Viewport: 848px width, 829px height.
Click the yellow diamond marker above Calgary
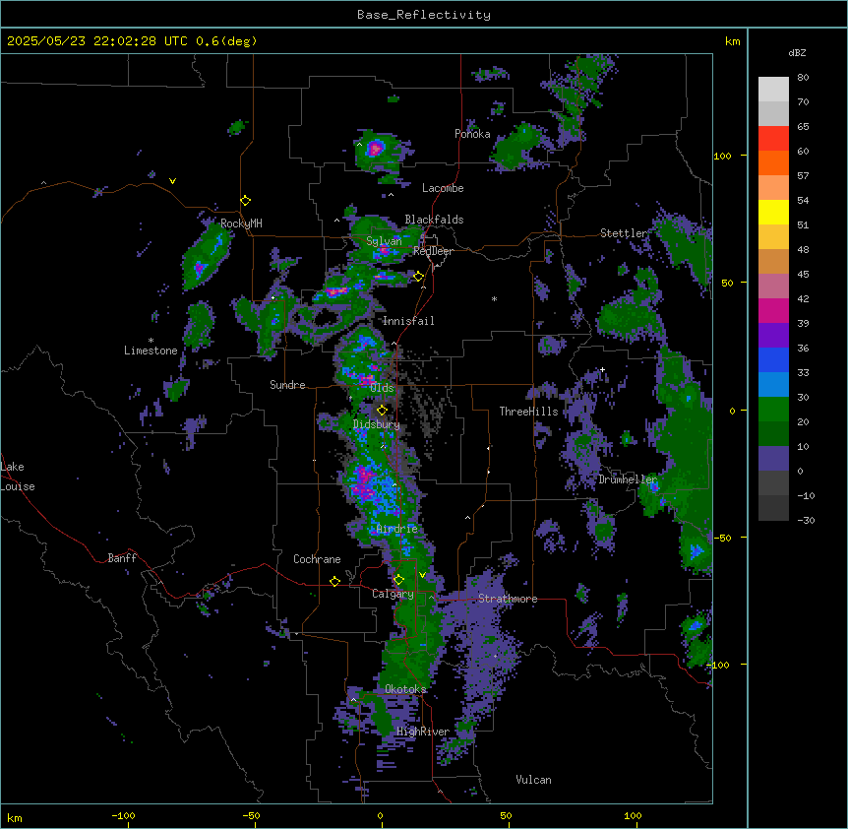pos(398,580)
